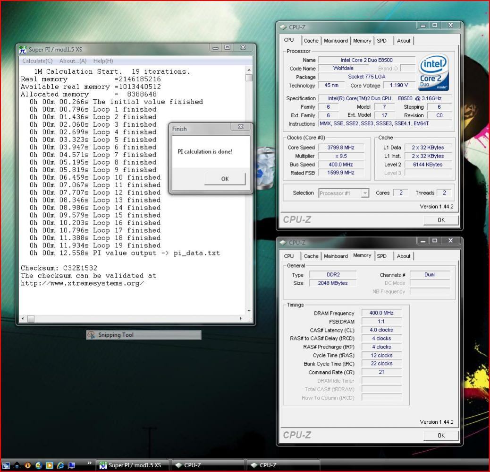The width and height of the screenshot is (490, 472).
Task: Click the horizontal scrollbar thumb in Super PI
Action: click(x=31, y=319)
